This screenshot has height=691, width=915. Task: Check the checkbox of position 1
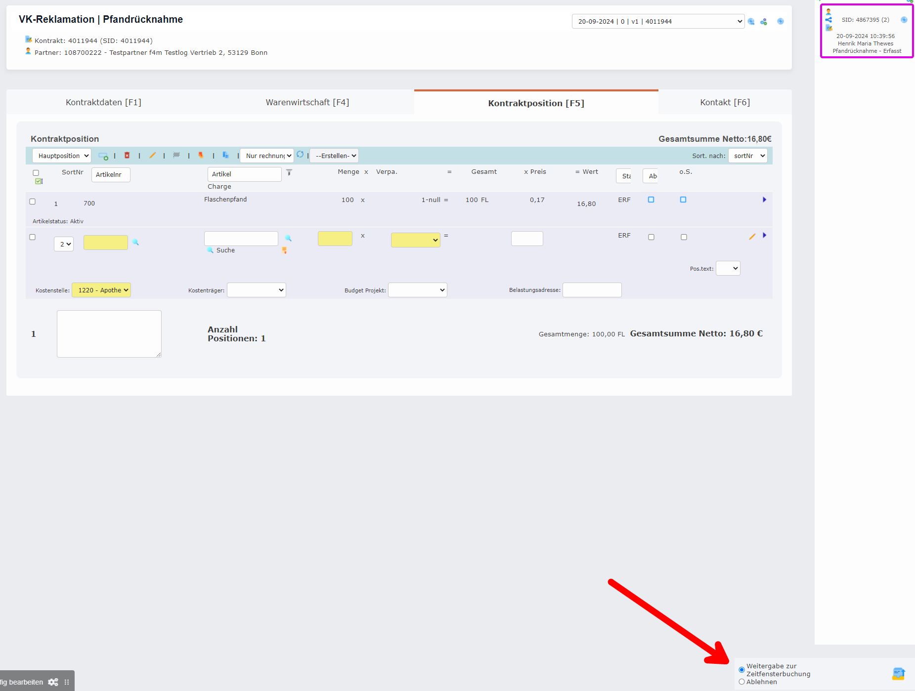pos(33,202)
